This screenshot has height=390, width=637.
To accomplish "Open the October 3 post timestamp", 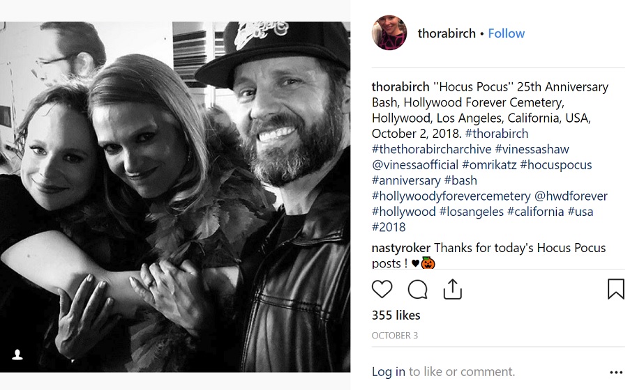I will (x=394, y=336).
